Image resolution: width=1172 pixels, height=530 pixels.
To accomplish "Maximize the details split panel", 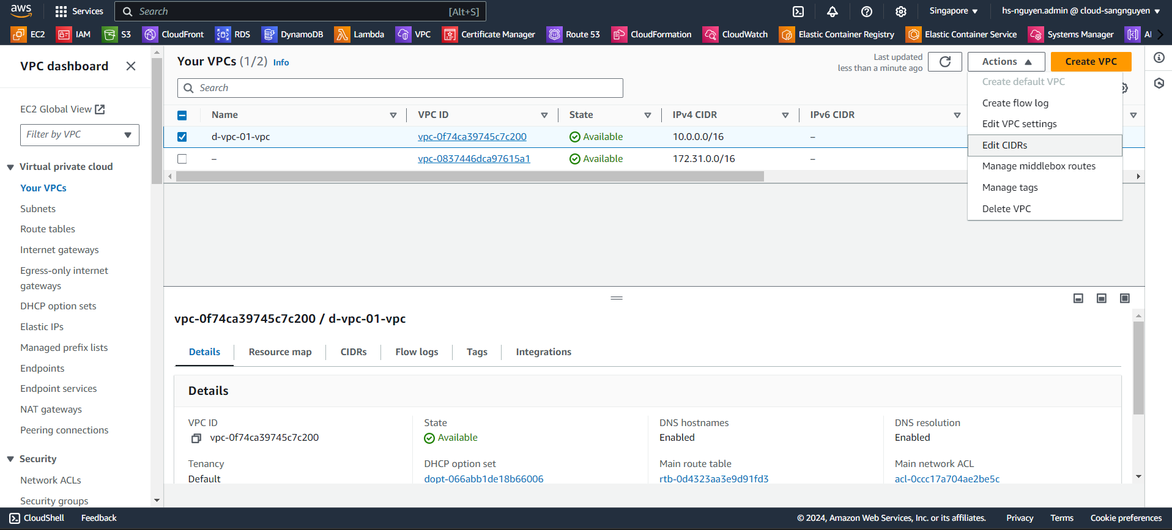I will 1124,298.
